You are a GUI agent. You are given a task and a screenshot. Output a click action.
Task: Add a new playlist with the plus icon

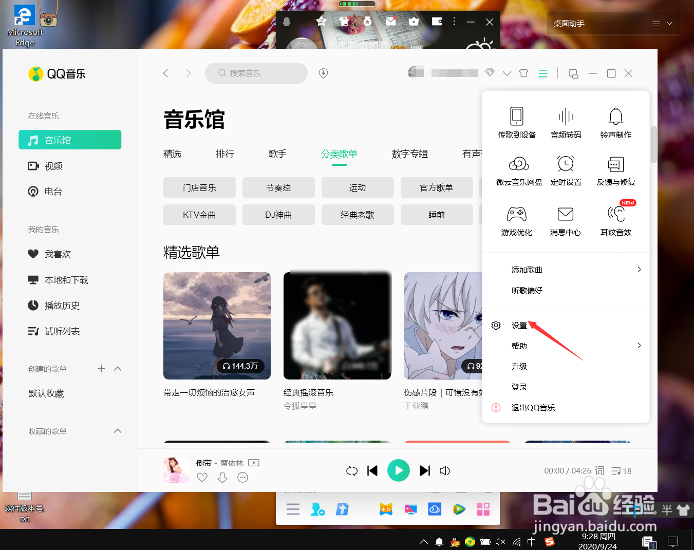101,368
